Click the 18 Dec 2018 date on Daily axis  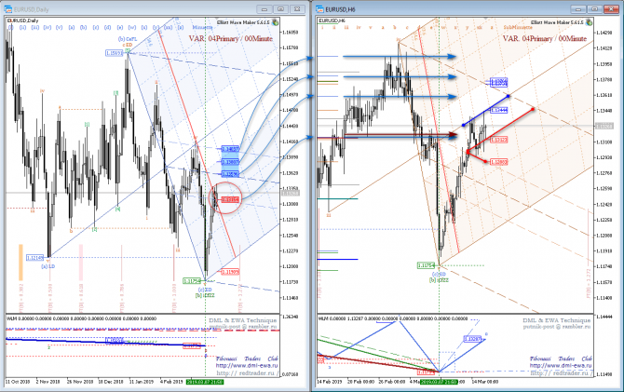pos(111,382)
